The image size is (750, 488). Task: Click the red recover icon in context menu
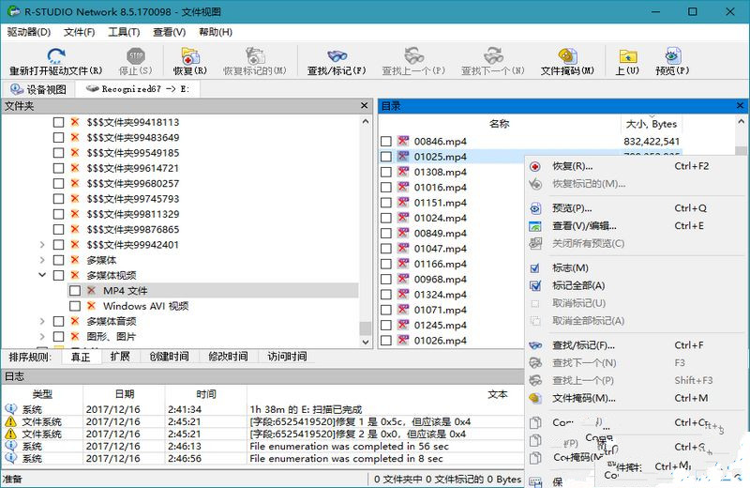click(535, 167)
